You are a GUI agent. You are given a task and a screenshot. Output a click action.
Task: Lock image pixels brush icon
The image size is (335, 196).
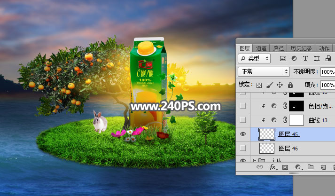pyautogui.click(x=269, y=85)
